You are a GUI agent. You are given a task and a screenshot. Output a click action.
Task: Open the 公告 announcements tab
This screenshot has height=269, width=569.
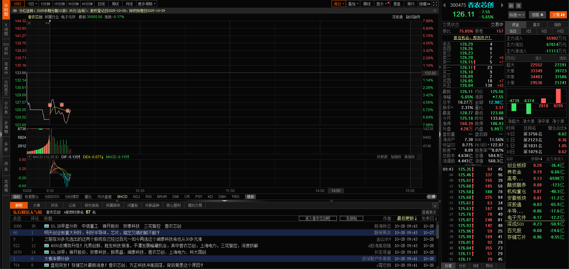72,205
